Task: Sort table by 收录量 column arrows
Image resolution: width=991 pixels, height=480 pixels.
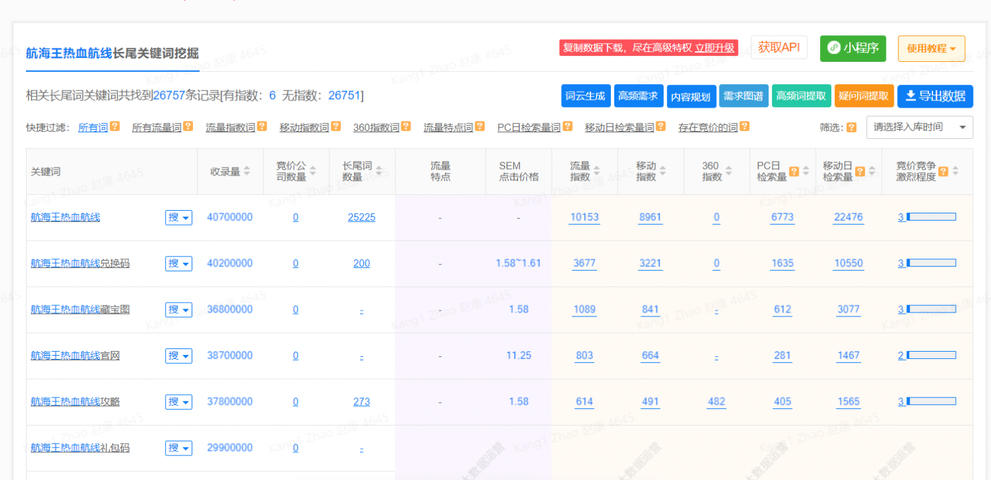Action: coord(247,171)
